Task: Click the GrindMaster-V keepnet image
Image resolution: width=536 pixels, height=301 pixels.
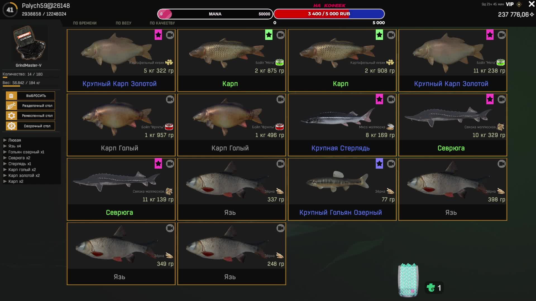Action: point(29,43)
